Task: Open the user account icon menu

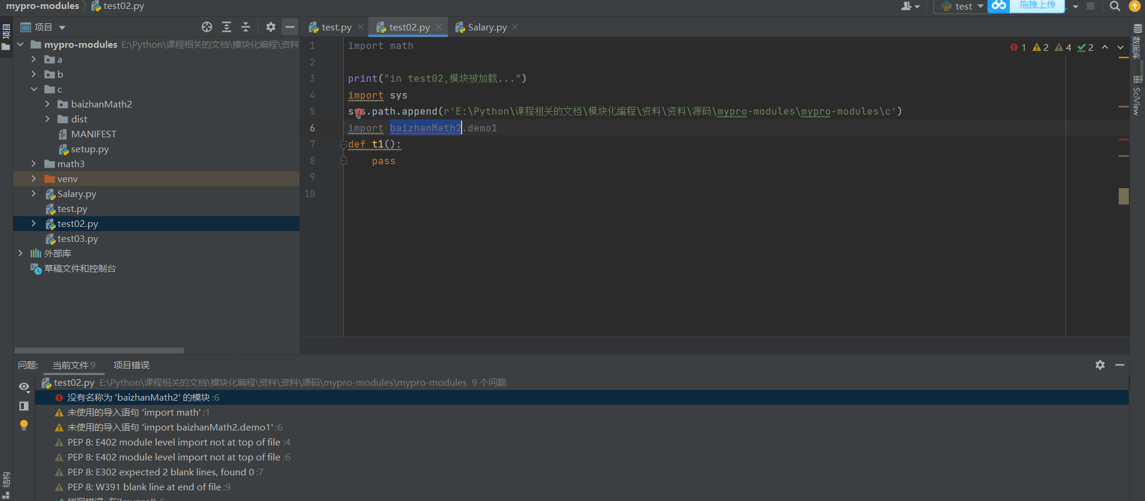Action: pyautogui.click(x=910, y=6)
